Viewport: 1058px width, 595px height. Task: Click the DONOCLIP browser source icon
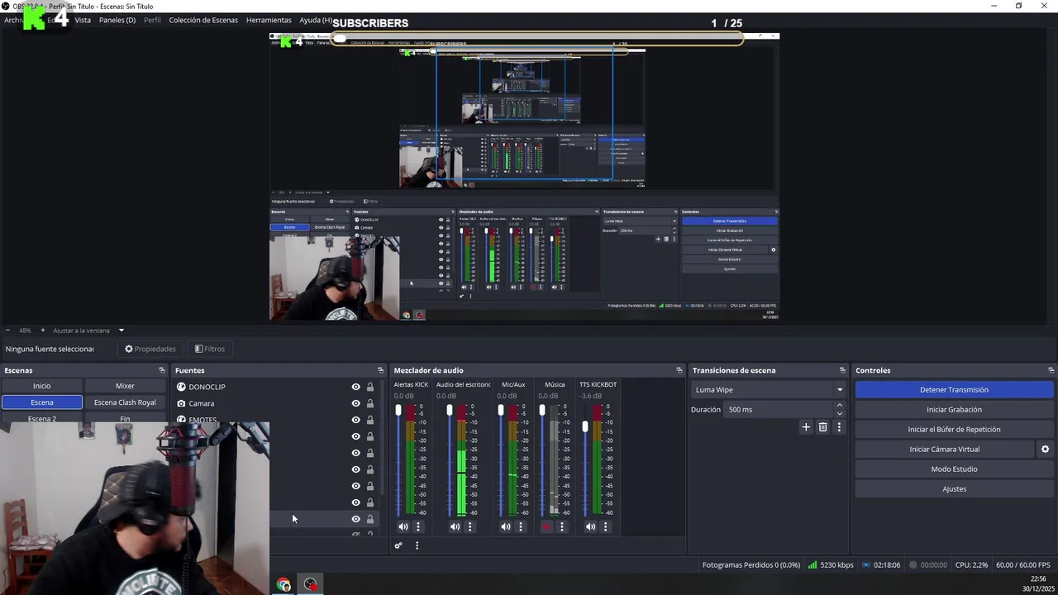point(181,387)
